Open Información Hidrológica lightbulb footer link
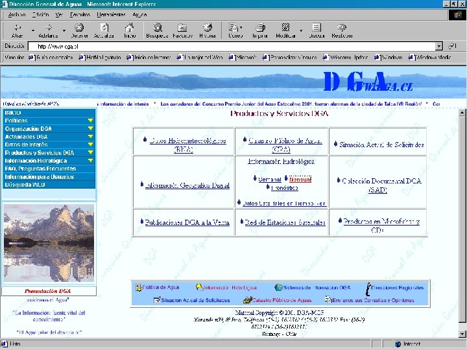This screenshot has height=350, width=467. tap(226, 288)
